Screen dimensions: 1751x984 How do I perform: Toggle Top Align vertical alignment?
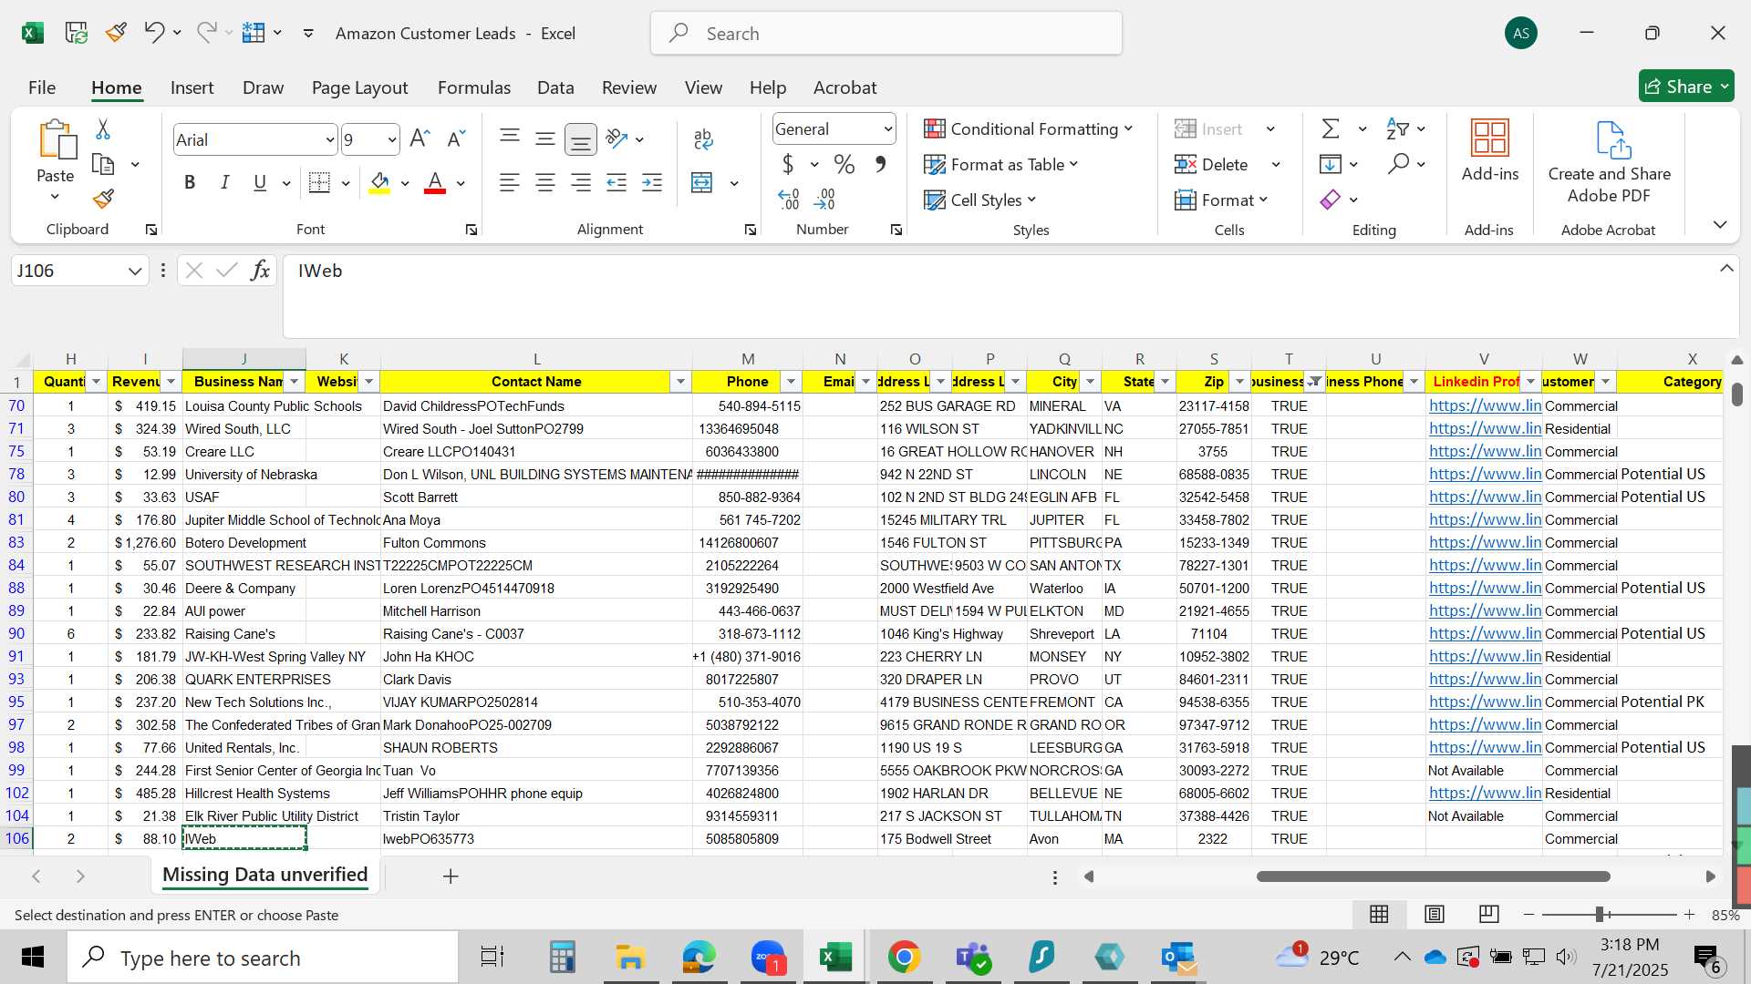tap(510, 138)
